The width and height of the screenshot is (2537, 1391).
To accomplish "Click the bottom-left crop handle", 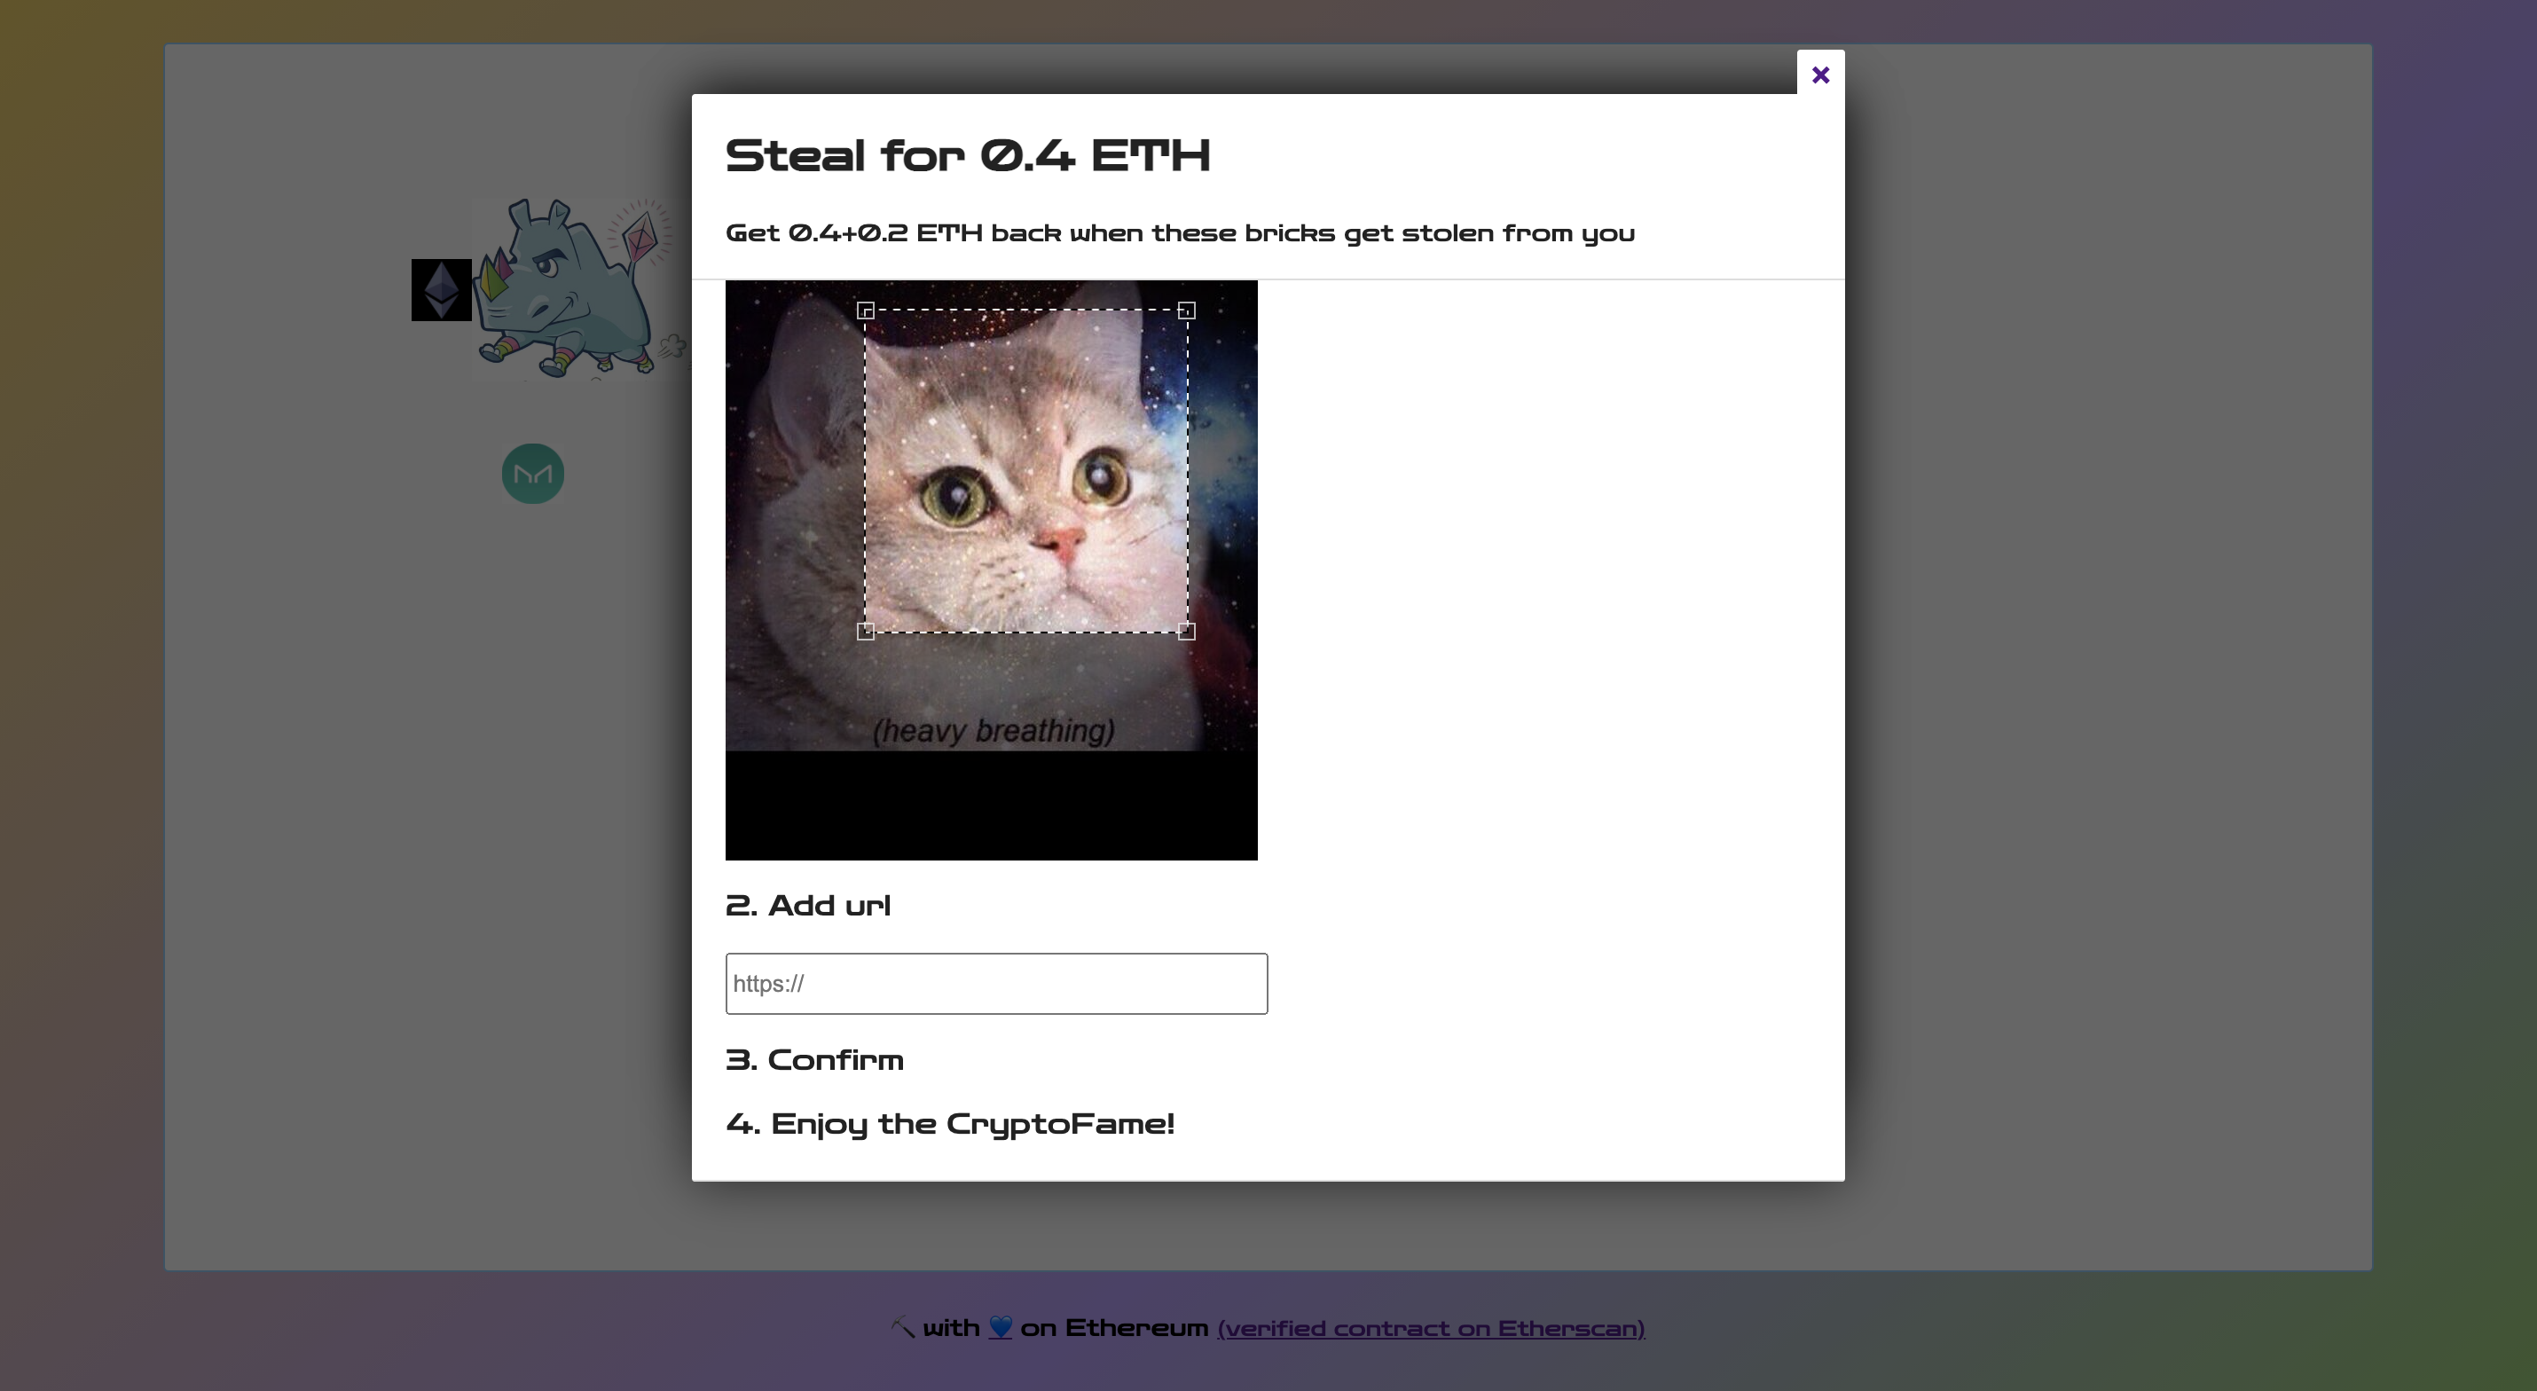I will (x=866, y=632).
